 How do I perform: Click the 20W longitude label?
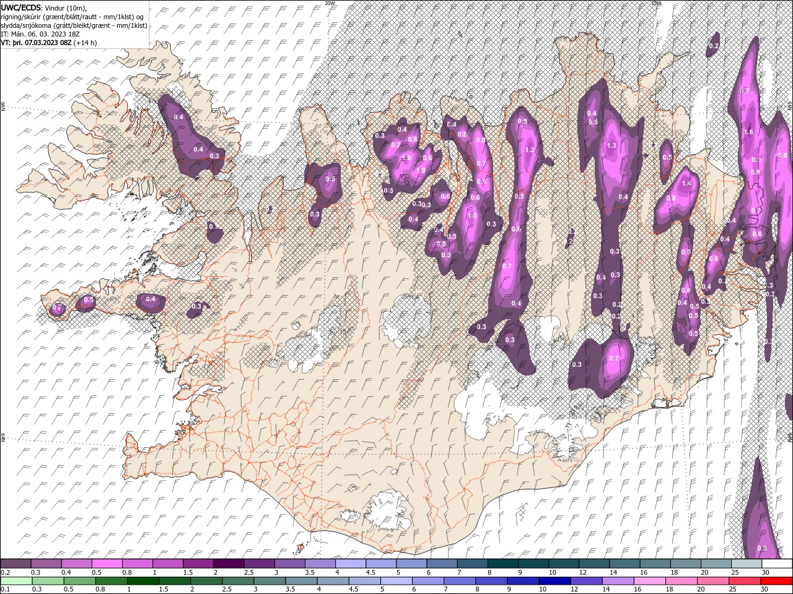(x=330, y=3)
